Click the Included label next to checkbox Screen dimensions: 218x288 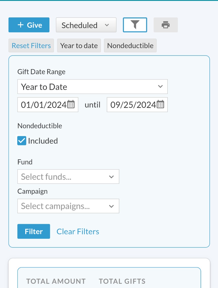point(43,141)
